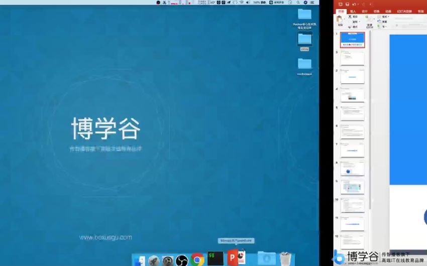Click the Paste clipboard icon in ribbon

pyautogui.click(x=339, y=19)
